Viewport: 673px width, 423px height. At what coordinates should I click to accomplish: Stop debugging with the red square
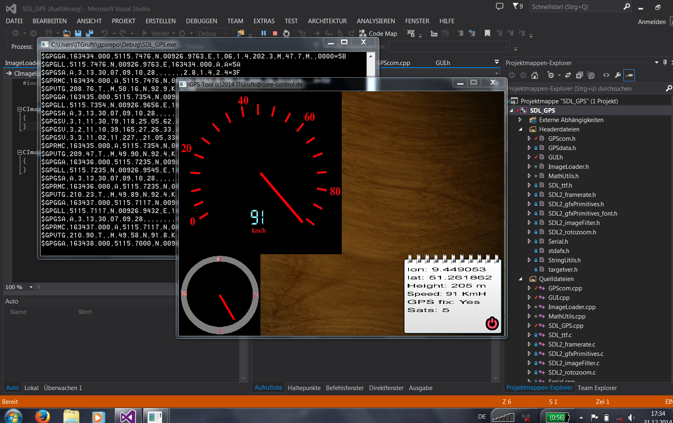pos(275,33)
